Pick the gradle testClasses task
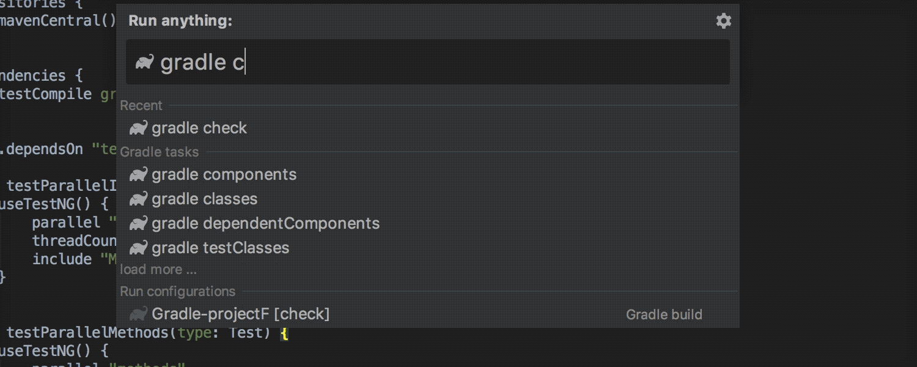The width and height of the screenshot is (917, 367). (428, 248)
